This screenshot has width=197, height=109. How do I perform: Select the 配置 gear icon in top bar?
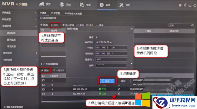click(102, 5)
